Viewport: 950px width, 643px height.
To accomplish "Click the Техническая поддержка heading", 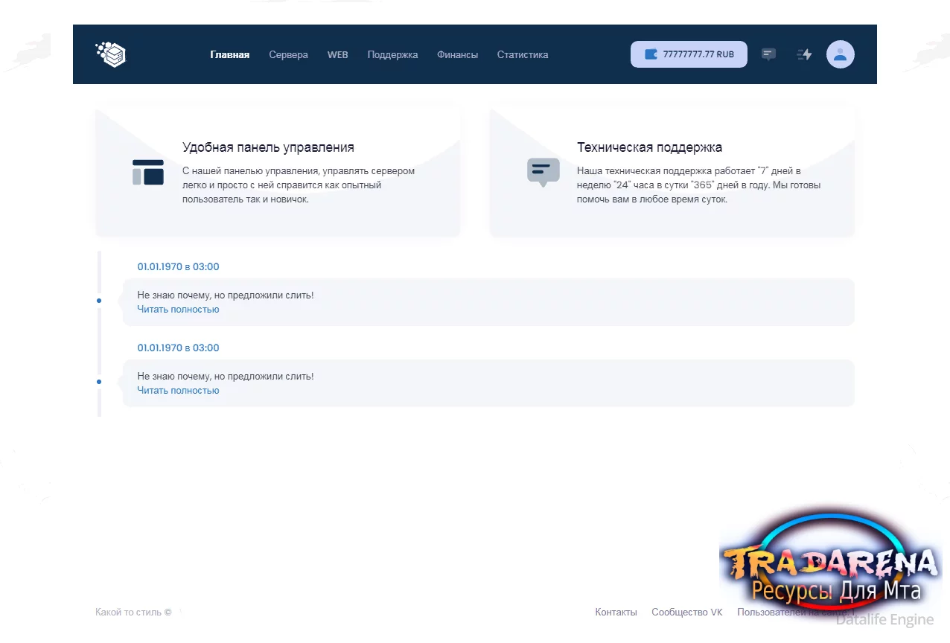I will point(649,147).
